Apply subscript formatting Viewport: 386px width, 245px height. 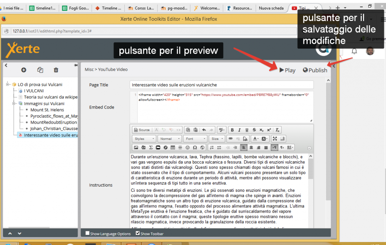point(262,130)
